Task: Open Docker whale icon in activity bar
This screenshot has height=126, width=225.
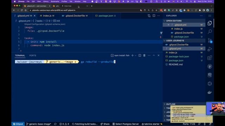Action: (210, 92)
